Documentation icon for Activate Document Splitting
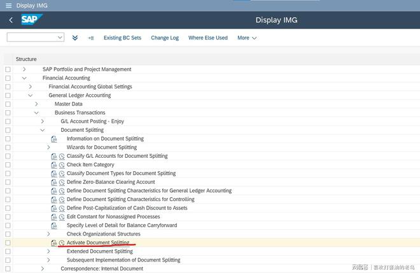This screenshot has height=273, width=420. (x=54, y=242)
